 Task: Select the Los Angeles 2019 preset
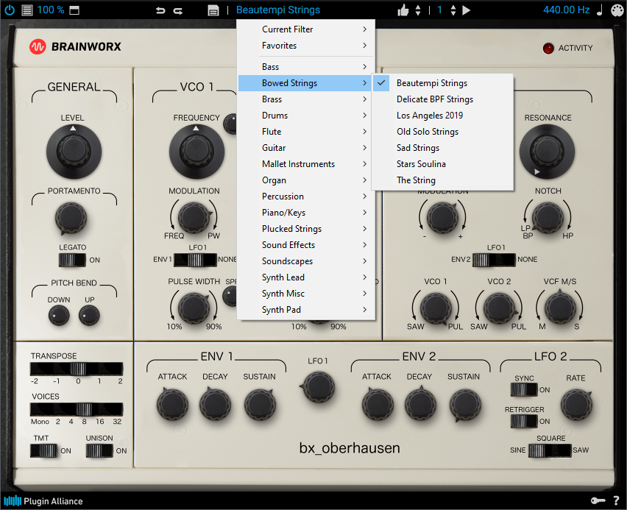(443, 116)
